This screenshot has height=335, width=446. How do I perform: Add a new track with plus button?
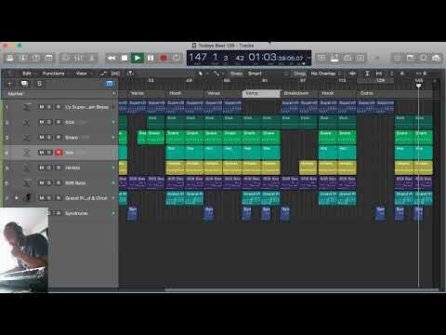tap(9, 84)
